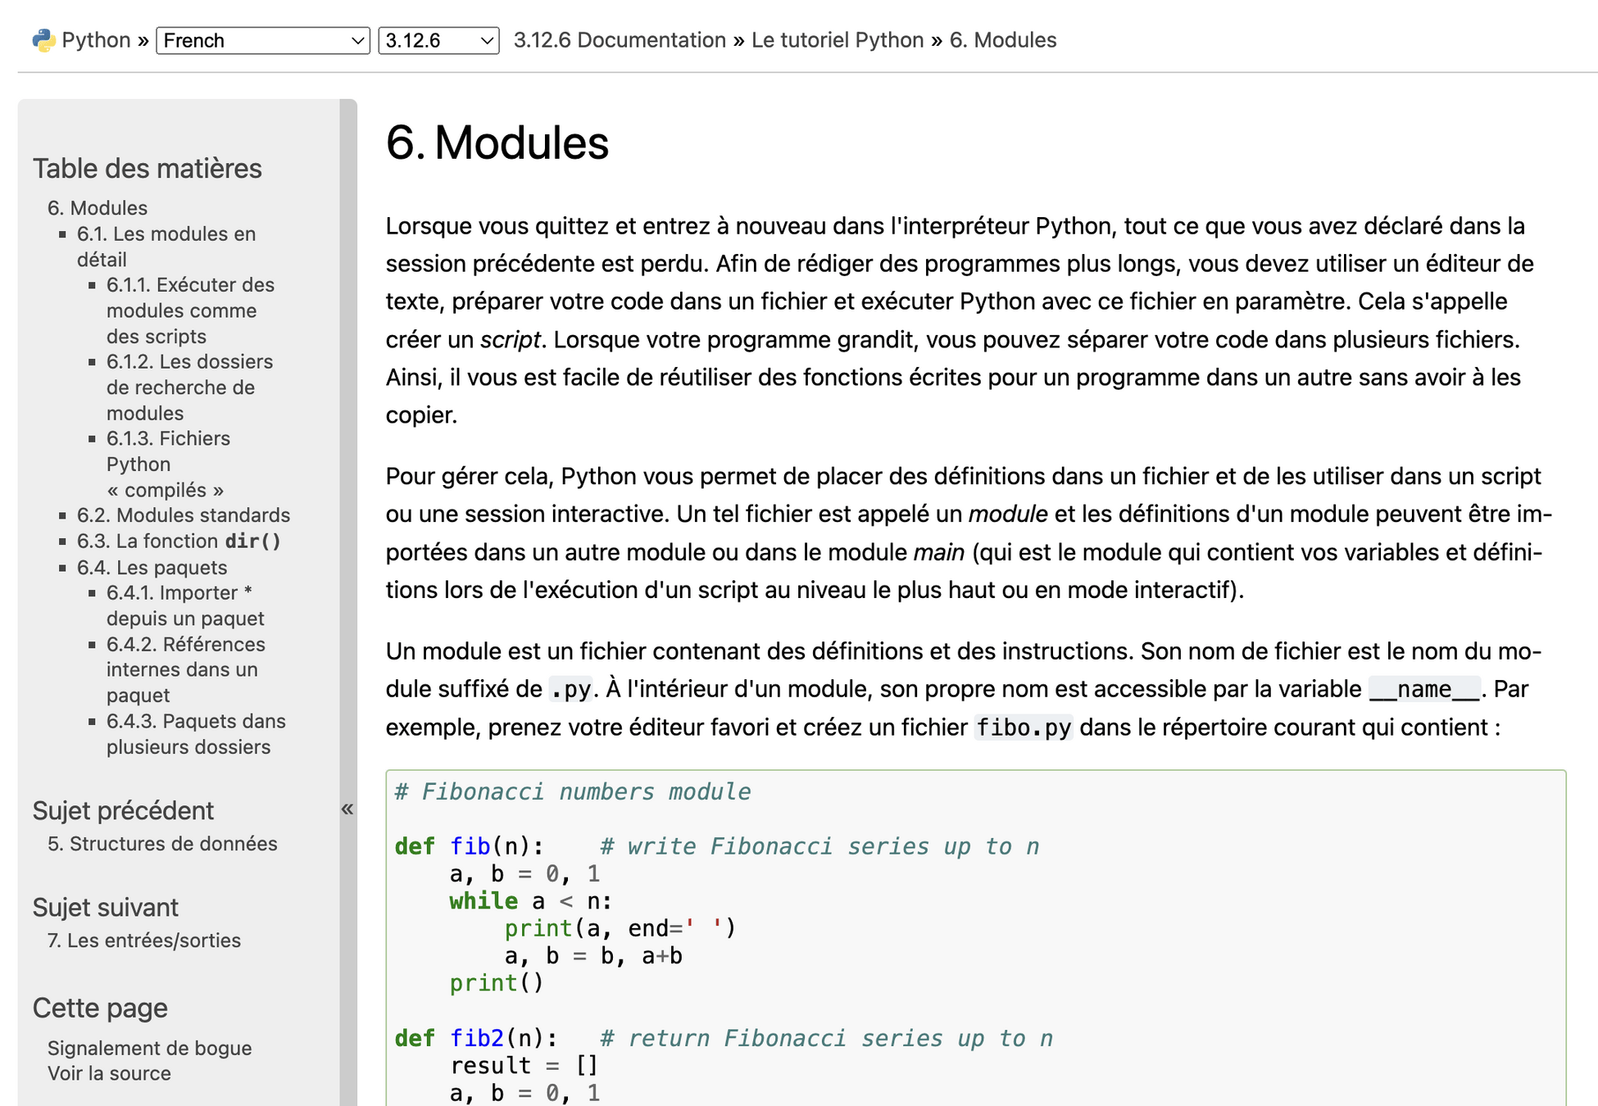Click the 3.12.6 Documentation breadcrumb
The width and height of the screenshot is (1598, 1106).
[620, 40]
